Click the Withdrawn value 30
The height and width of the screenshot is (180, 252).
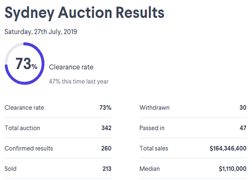tap(243, 108)
